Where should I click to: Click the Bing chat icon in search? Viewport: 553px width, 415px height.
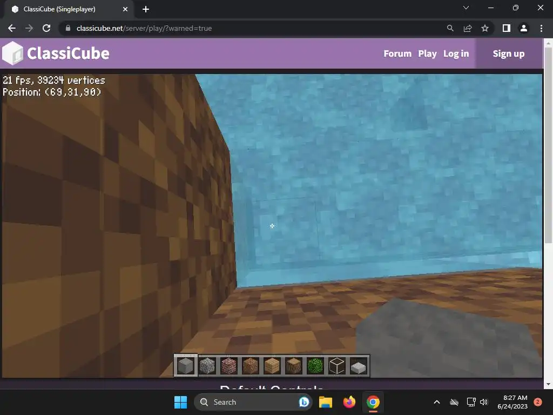[304, 402]
